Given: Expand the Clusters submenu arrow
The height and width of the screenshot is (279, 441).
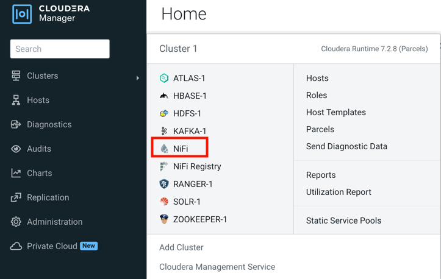Looking at the screenshot, I should (138, 77).
